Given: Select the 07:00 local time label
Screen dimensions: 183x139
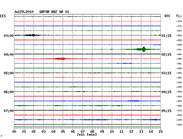Looking at the screenshot, I should coord(9,111).
